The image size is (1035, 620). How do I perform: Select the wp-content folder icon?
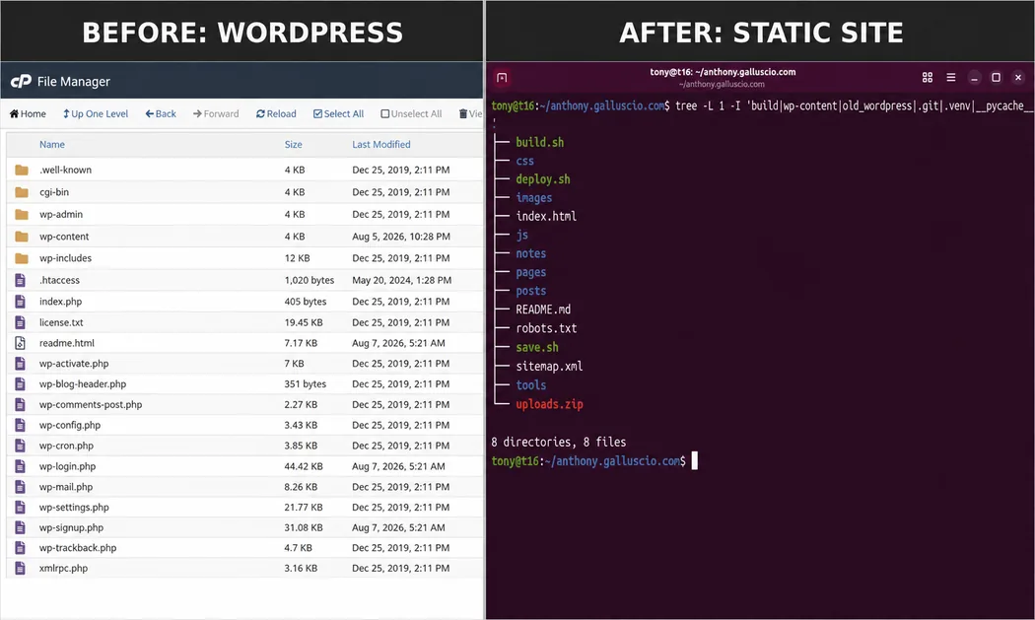point(22,237)
